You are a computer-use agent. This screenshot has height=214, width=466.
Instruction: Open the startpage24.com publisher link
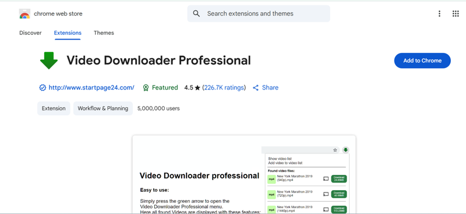[91, 88]
